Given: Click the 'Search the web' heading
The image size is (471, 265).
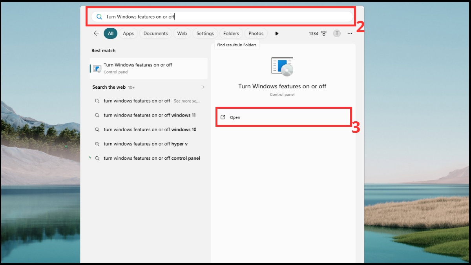Looking at the screenshot, I should tap(109, 87).
